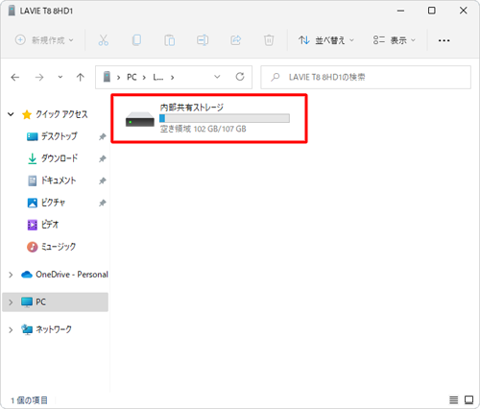Image resolution: width=480 pixels, height=409 pixels.
Task: Expand the PC node in sidebar
Action: click(x=11, y=302)
